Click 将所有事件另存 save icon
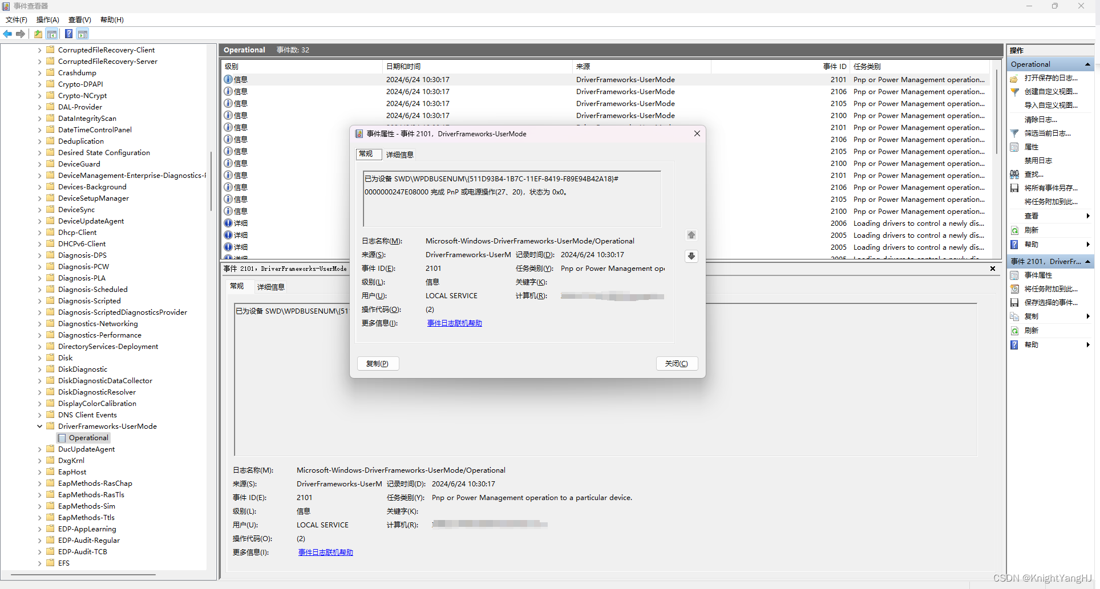The image size is (1100, 589). point(1014,188)
